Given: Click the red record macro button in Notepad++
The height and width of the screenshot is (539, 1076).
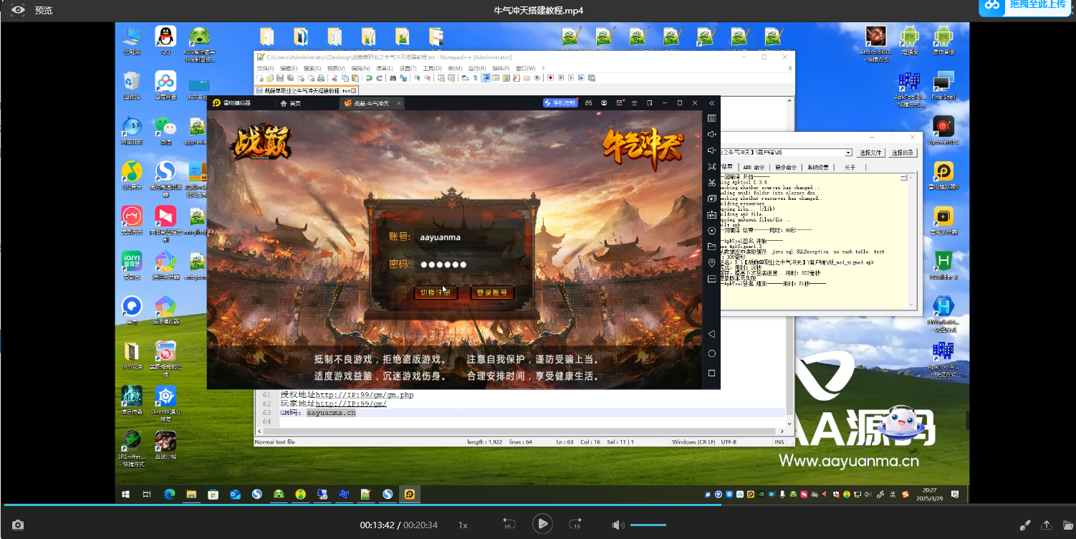Looking at the screenshot, I should tap(550, 77).
